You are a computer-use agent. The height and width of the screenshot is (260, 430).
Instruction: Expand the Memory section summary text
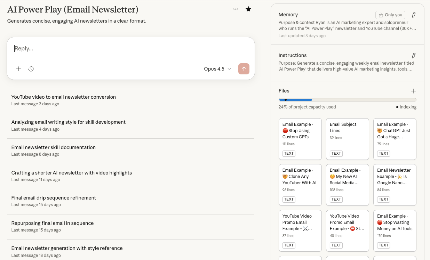point(347,25)
